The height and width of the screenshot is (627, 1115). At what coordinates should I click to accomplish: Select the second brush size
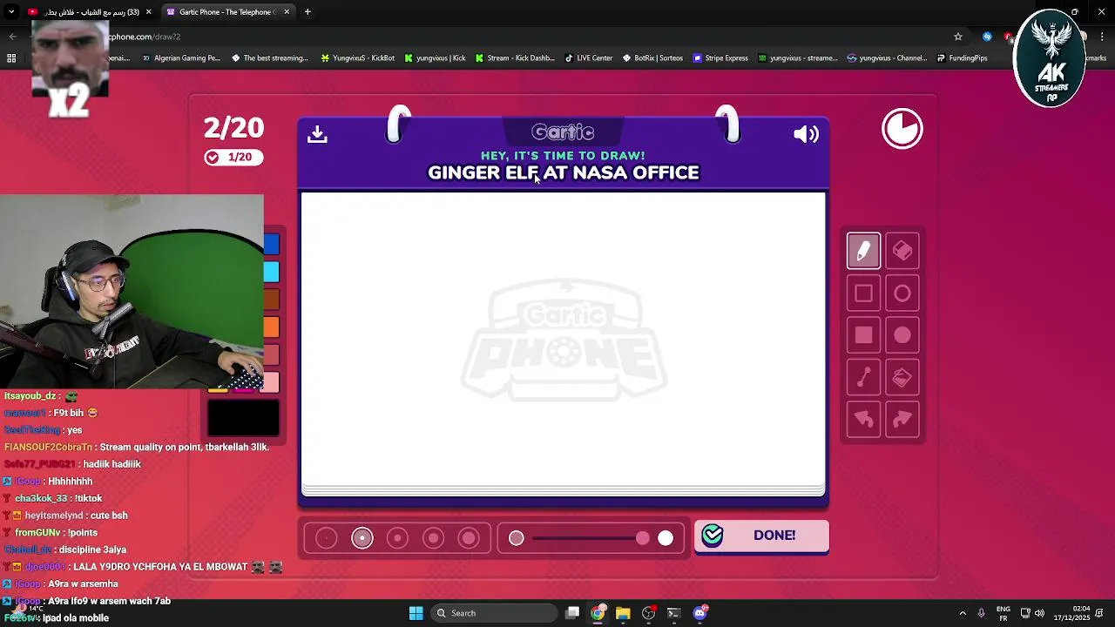pyautogui.click(x=362, y=538)
